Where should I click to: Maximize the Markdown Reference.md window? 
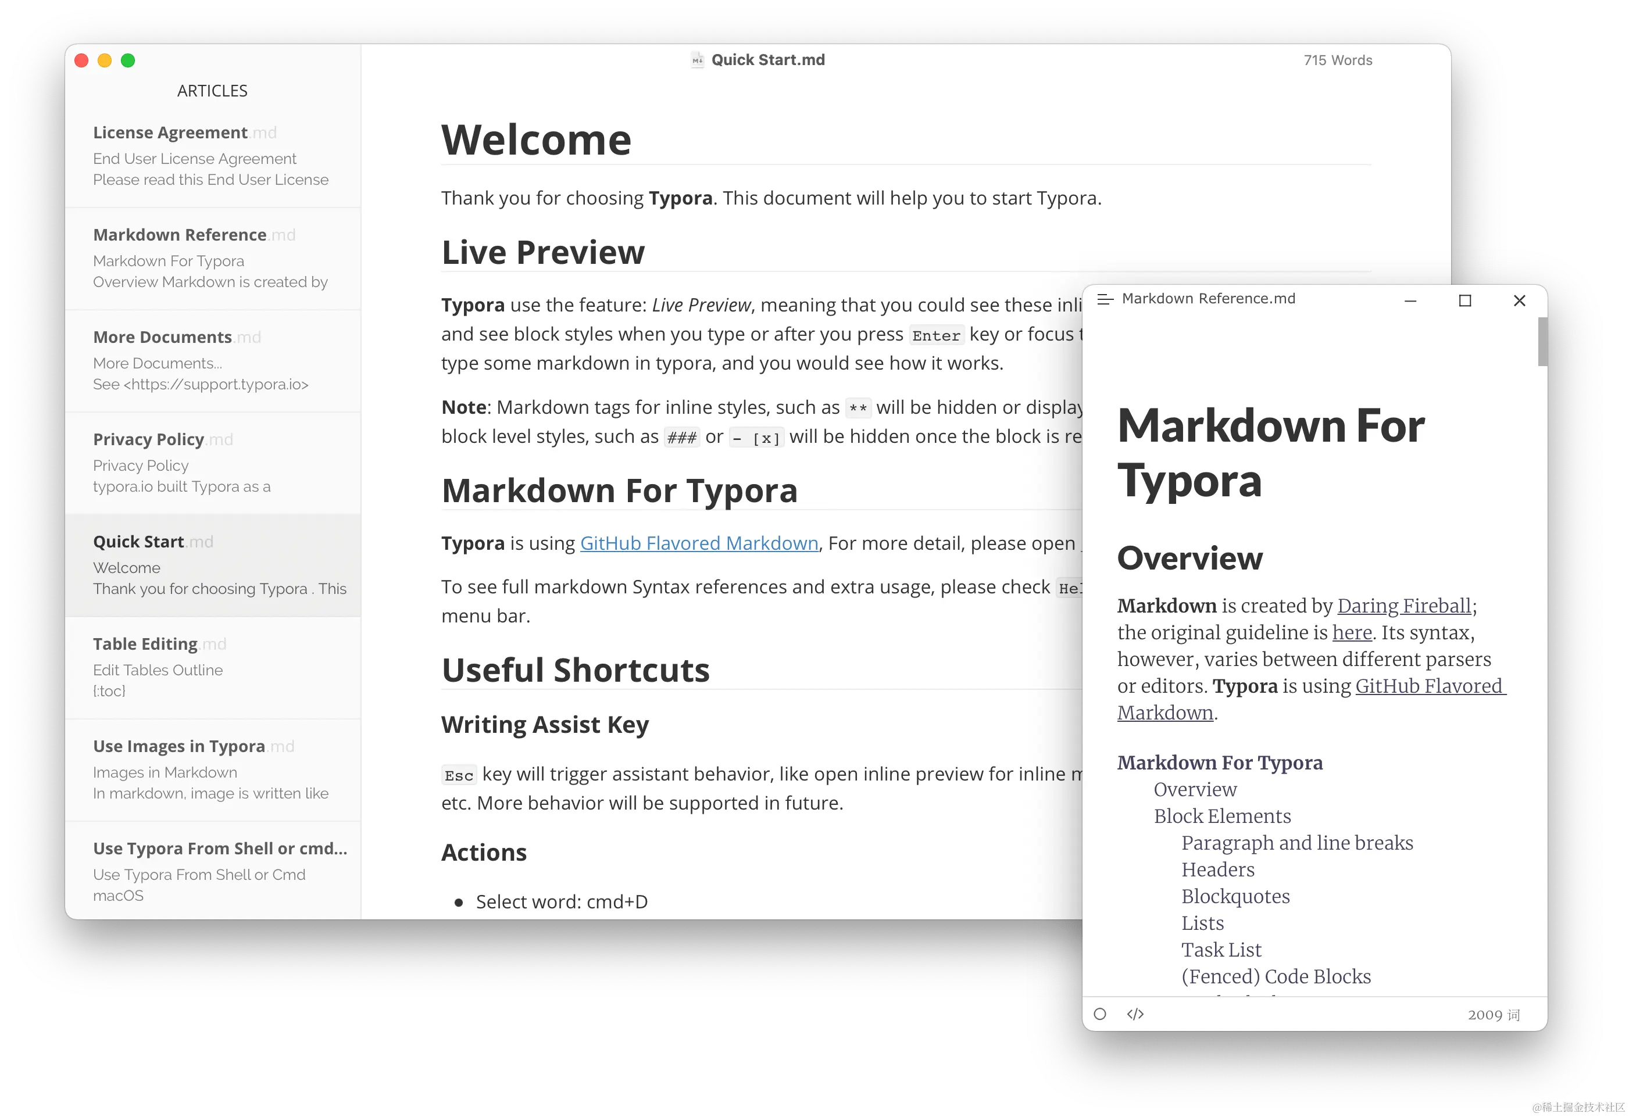[1464, 300]
